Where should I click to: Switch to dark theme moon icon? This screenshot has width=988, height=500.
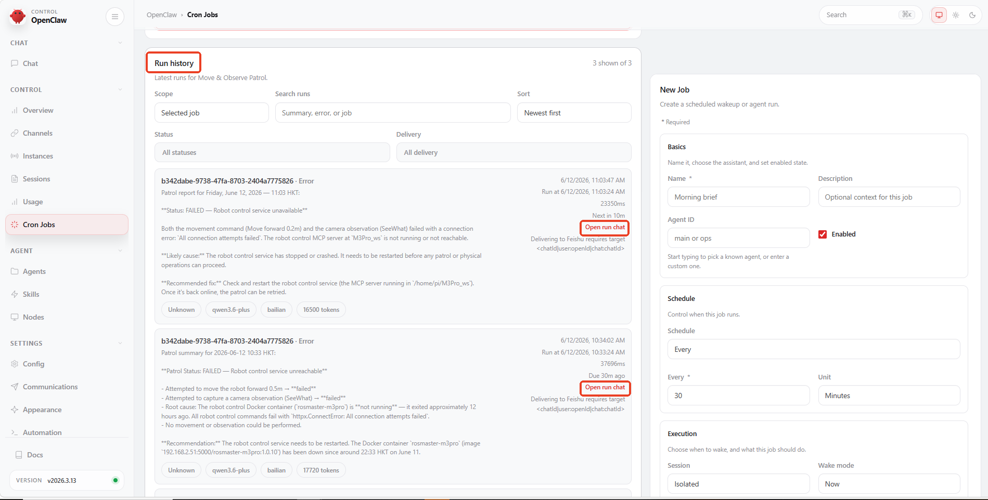972,15
